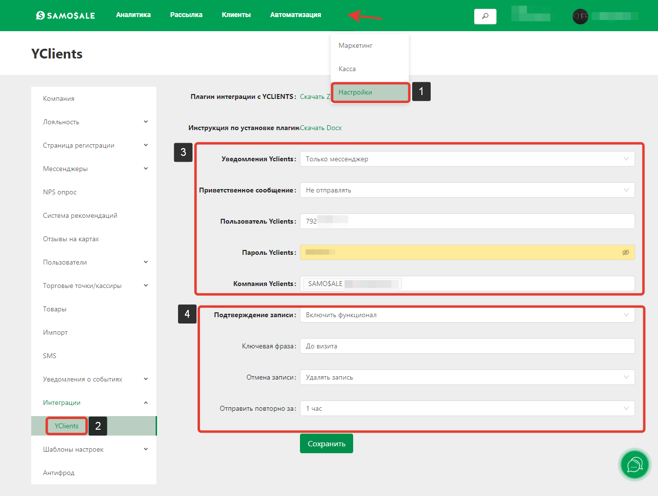Screen dimensions: 658x496
Task: Open the Рассылка menu
Action: pos(186,15)
